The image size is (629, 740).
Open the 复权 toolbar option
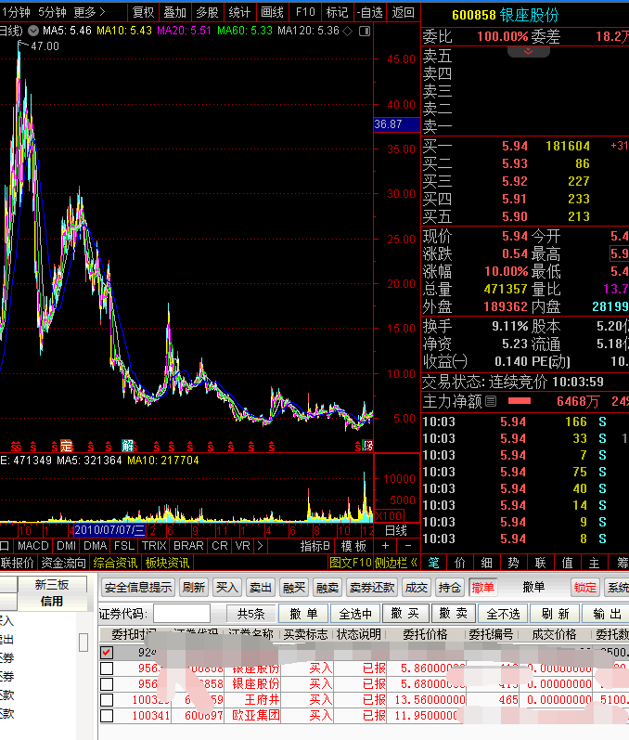coord(144,12)
